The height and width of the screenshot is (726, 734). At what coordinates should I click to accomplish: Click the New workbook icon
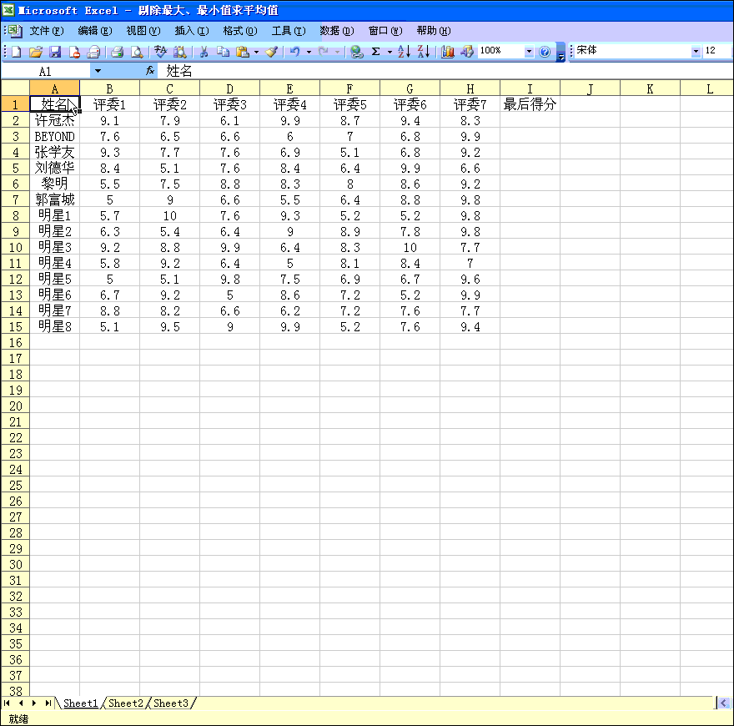pyautogui.click(x=17, y=52)
